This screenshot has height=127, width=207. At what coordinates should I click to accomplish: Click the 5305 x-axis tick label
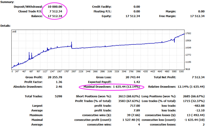click(x=181, y=71)
